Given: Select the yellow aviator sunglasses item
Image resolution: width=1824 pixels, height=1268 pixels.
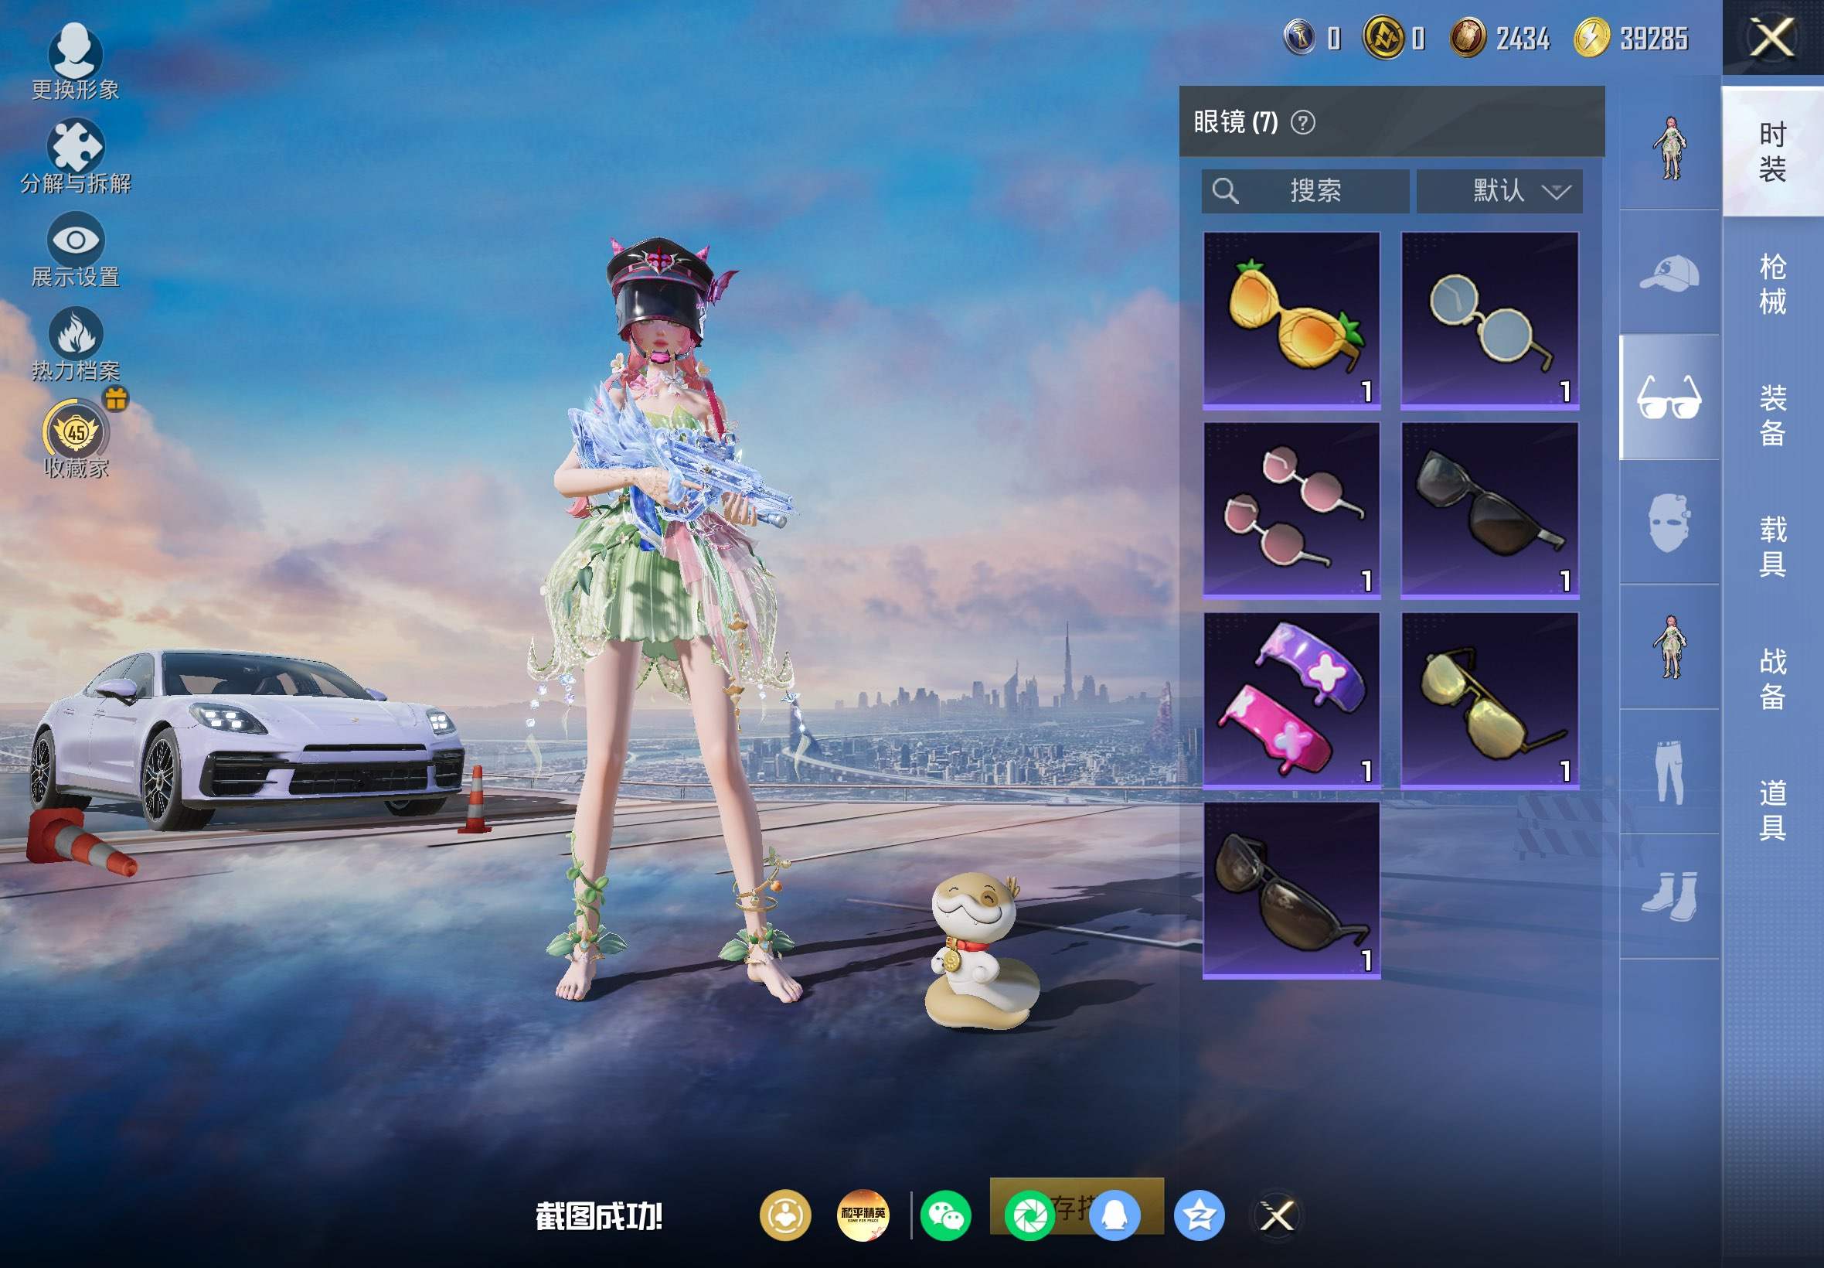Looking at the screenshot, I should [x=1489, y=700].
